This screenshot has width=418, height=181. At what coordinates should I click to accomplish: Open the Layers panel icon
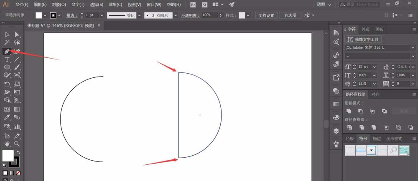(336, 131)
